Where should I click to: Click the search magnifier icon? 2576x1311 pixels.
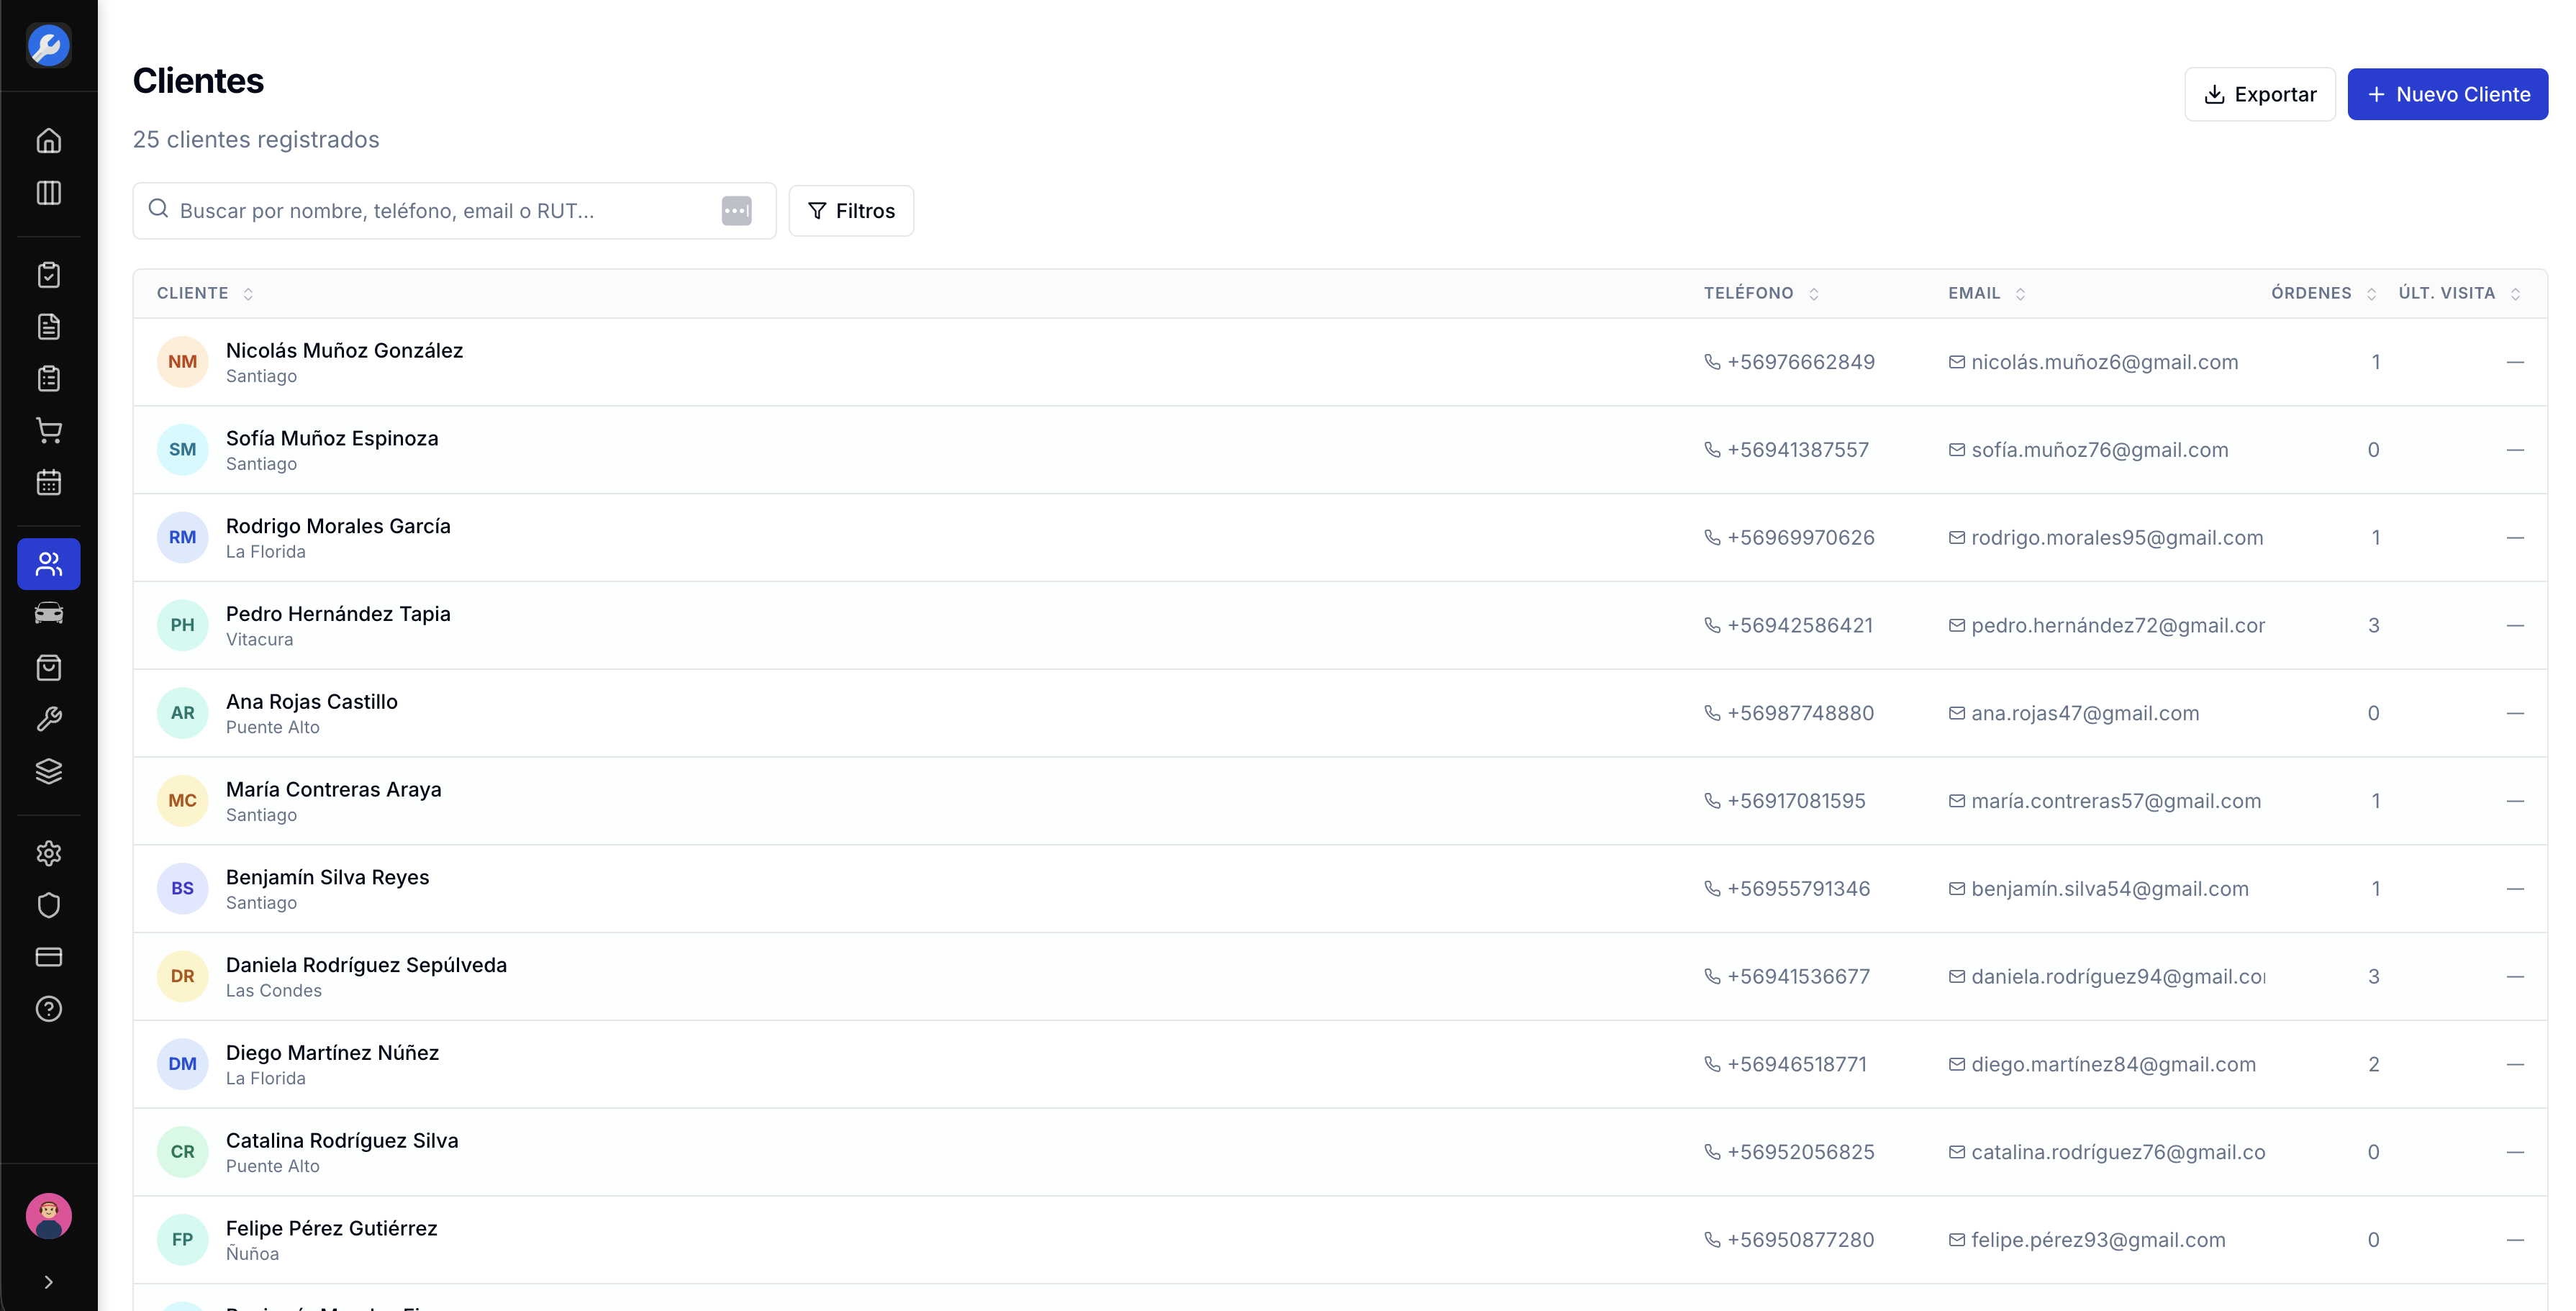[158, 209]
